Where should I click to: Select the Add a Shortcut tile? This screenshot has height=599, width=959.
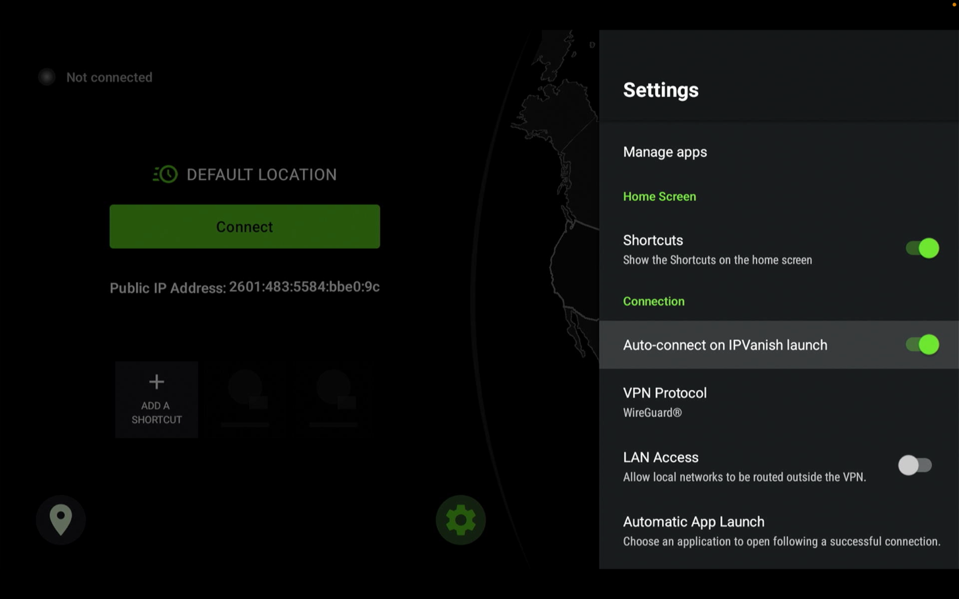(x=156, y=399)
